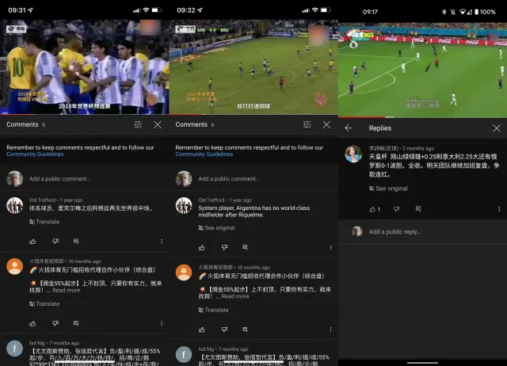507x366 pixels.
Task: Go back using Replies arrow
Action: (x=349, y=128)
